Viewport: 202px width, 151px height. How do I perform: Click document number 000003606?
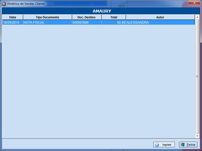click(x=87, y=22)
